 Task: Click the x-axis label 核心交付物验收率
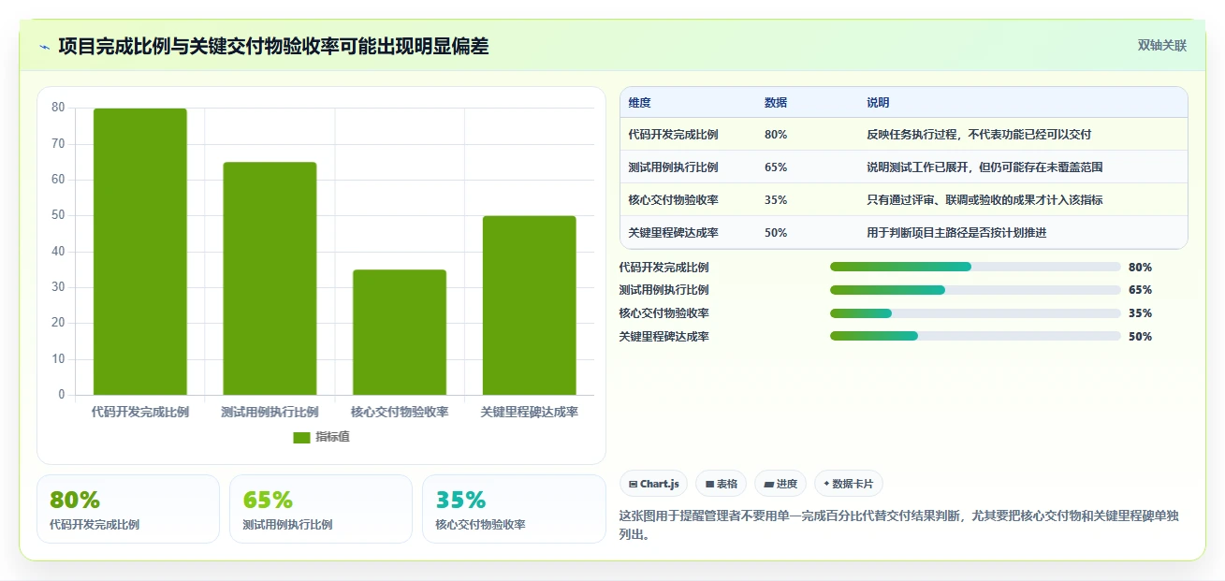tap(400, 413)
